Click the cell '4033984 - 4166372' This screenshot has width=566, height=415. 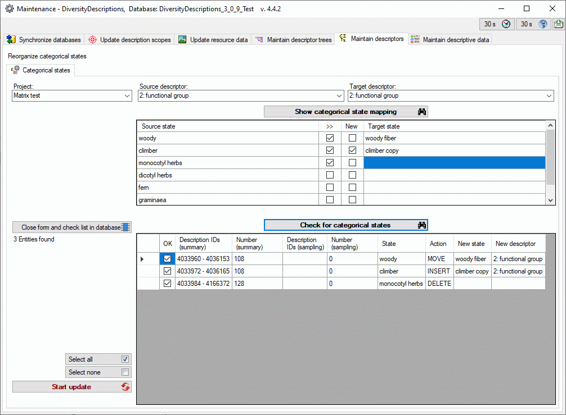pyautogui.click(x=204, y=284)
